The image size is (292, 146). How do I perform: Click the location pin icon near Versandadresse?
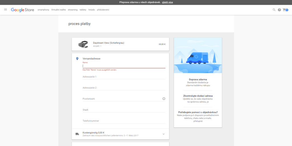click(x=77, y=59)
